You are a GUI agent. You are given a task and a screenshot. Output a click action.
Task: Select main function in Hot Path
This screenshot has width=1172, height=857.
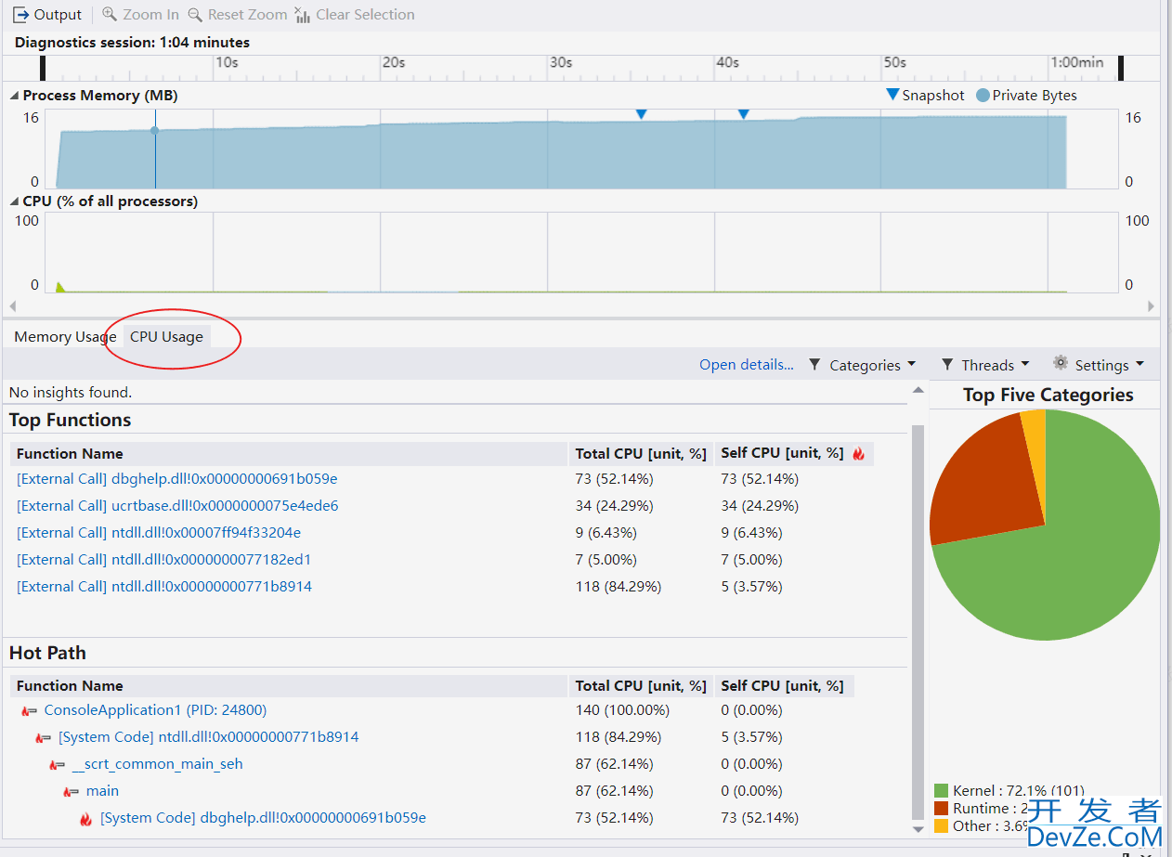click(x=102, y=791)
